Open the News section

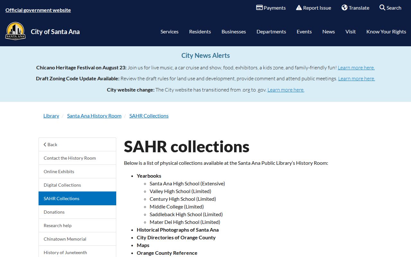(x=328, y=31)
